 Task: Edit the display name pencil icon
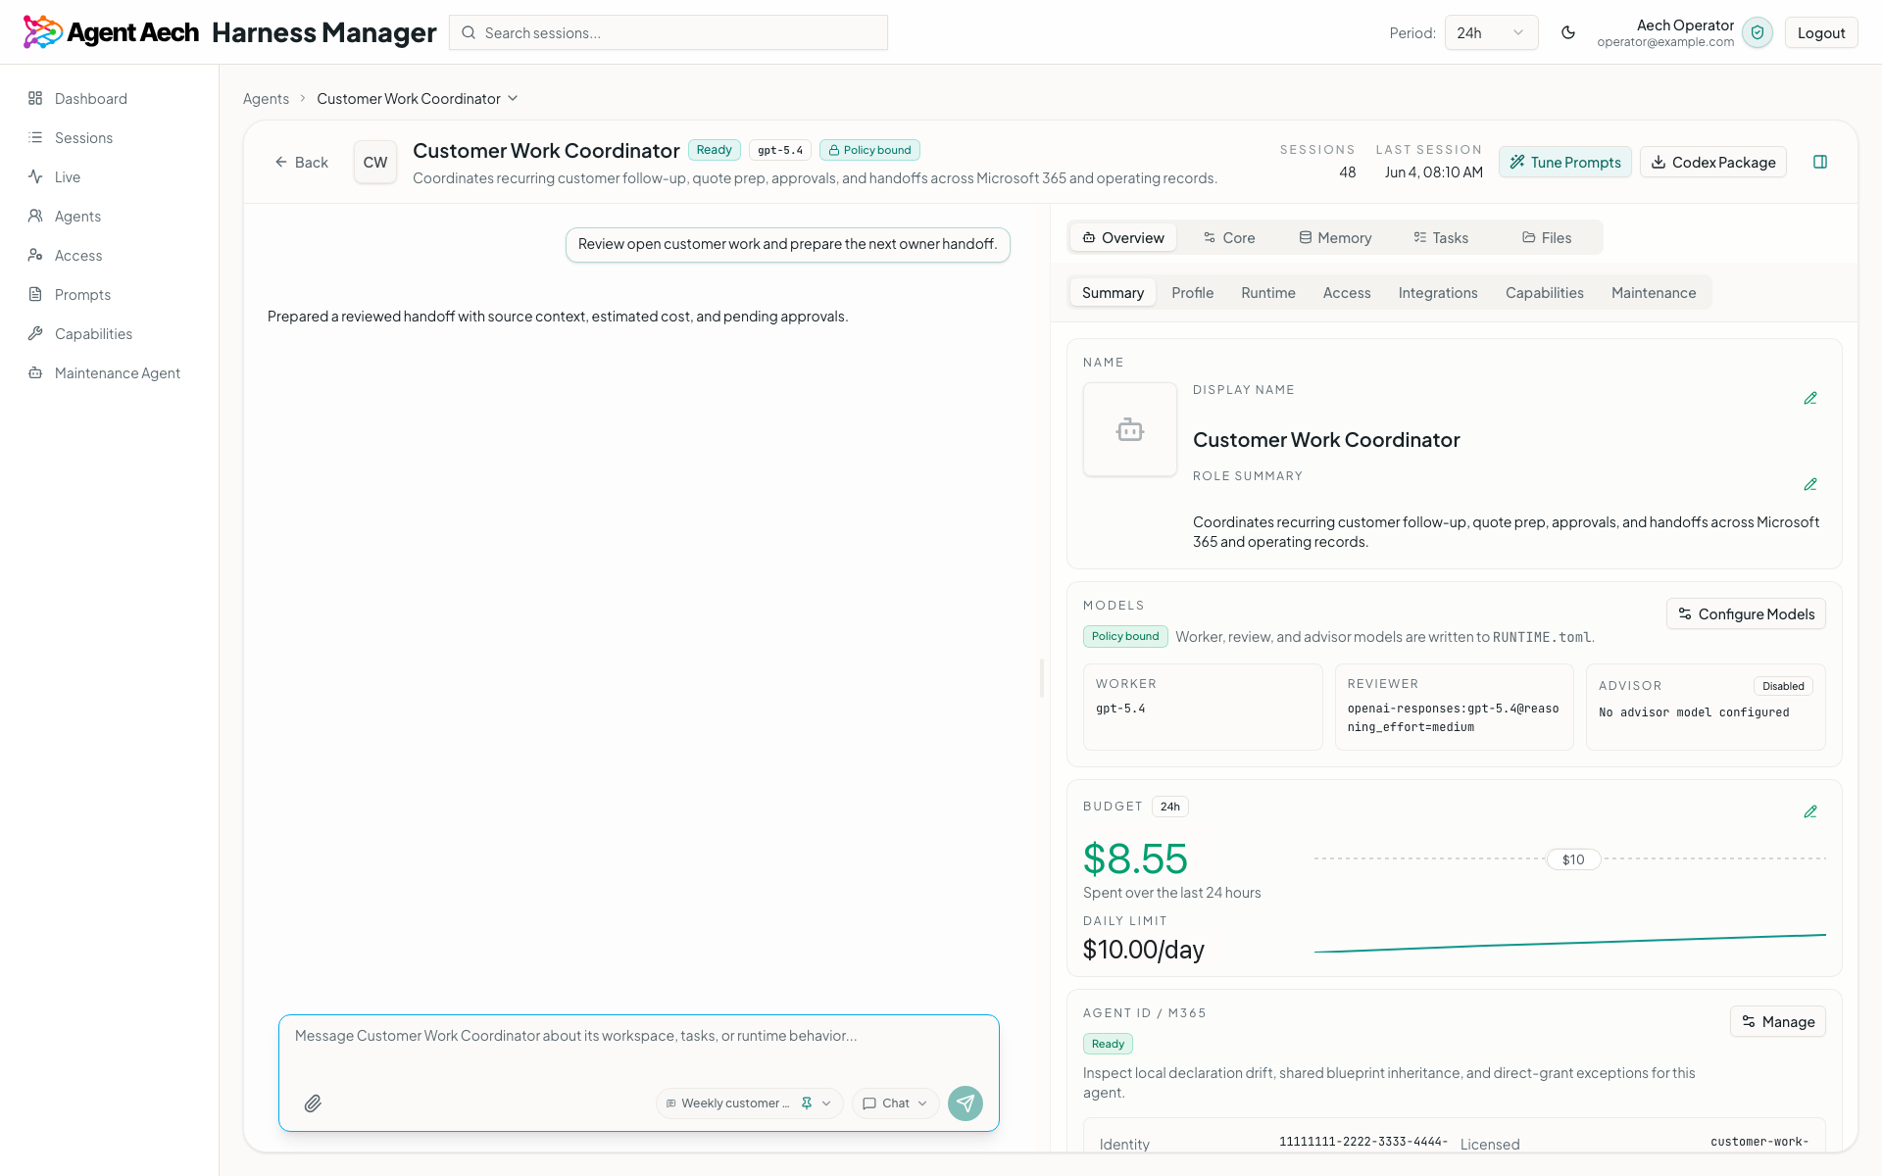point(1810,398)
